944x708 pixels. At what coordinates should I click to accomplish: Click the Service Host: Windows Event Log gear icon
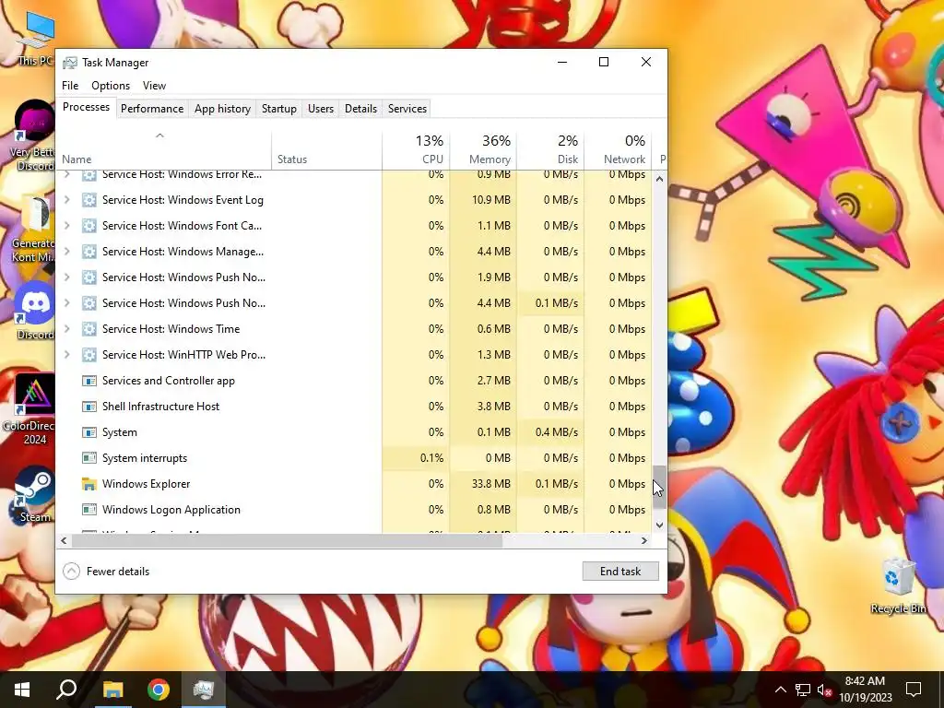tap(89, 200)
